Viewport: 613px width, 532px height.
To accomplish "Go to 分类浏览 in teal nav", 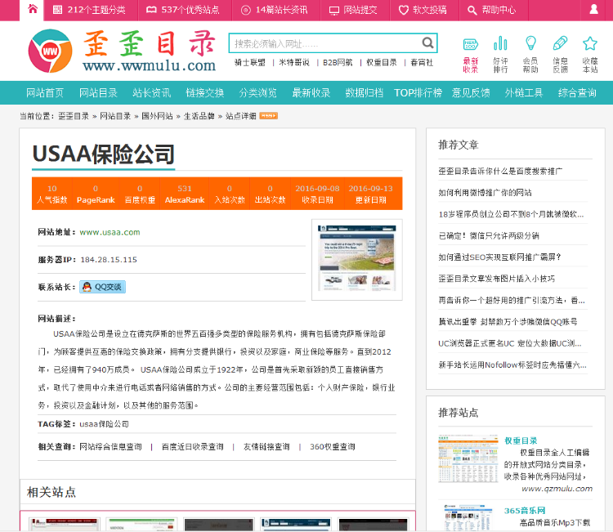I will (x=257, y=93).
